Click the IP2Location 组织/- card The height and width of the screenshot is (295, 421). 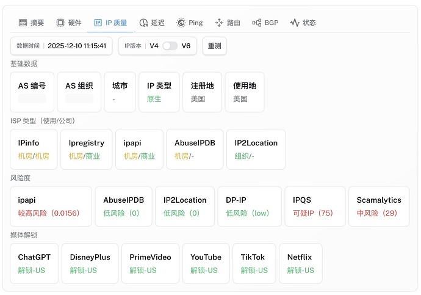tap(256, 150)
